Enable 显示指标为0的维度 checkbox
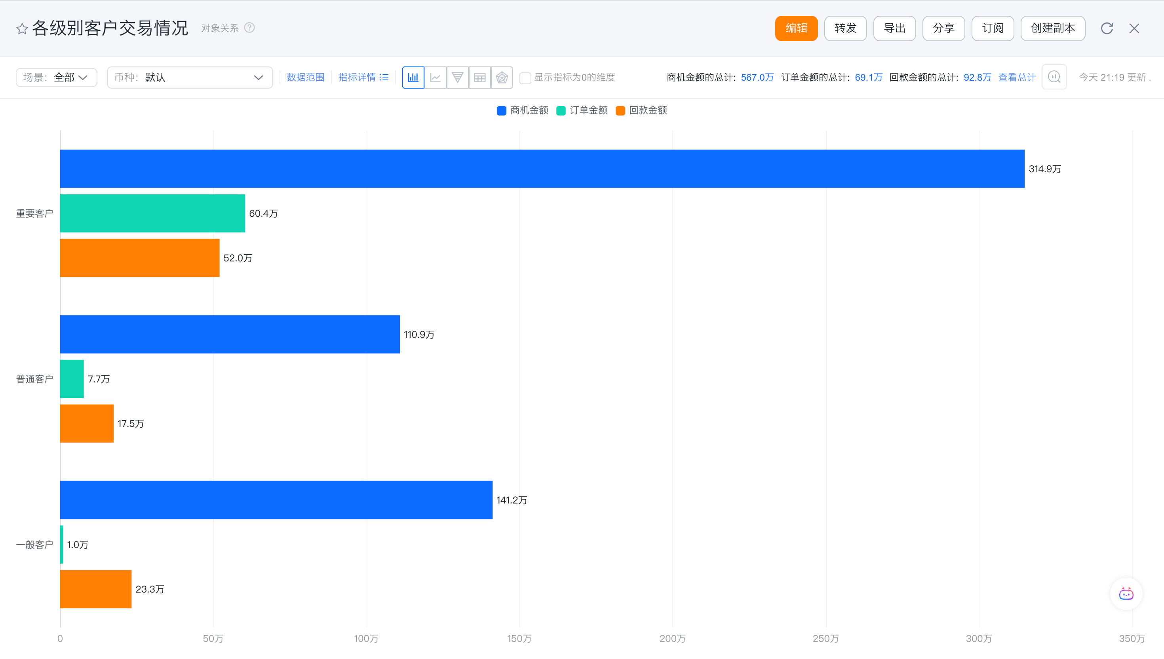The width and height of the screenshot is (1164, 659). (x=525, y=78)
